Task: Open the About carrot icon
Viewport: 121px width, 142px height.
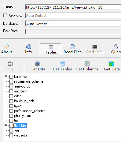Action: click(x=7, y=47)
